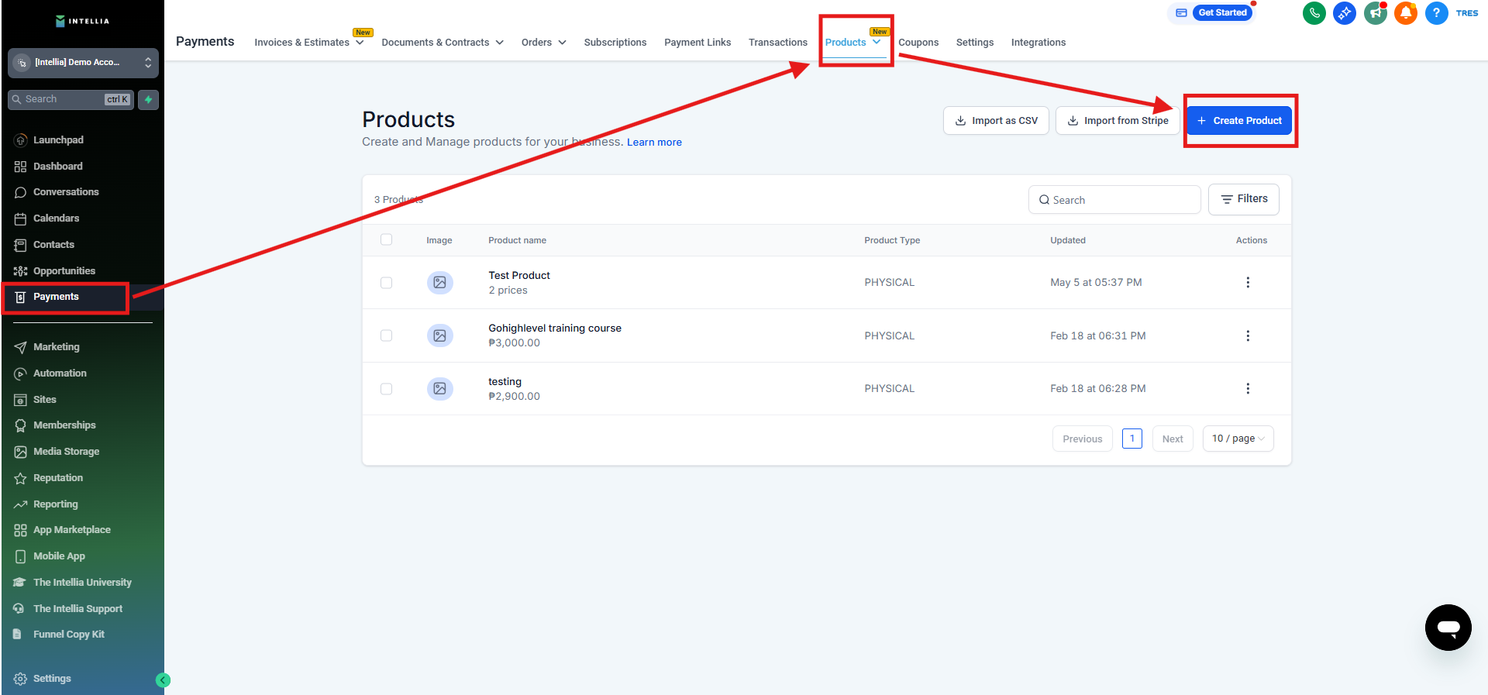1488x695 pixels.
Task: Select the testing product checkbox
Action: [386, 389]
